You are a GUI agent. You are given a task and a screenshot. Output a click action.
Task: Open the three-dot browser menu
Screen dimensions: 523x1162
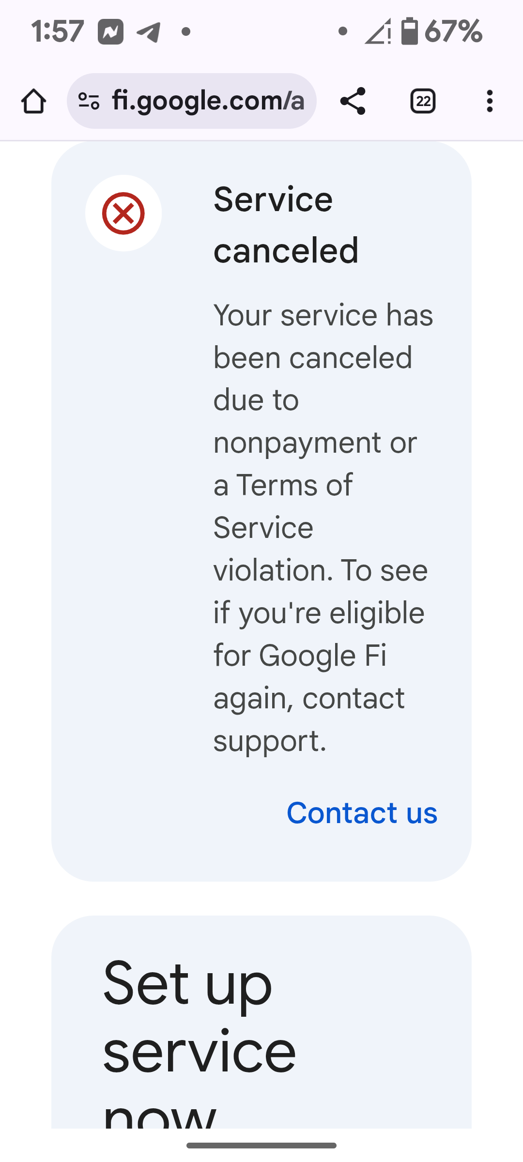tap(490, 101)
